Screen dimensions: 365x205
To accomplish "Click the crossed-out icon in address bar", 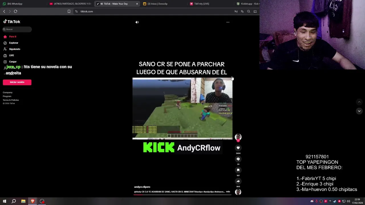I will pyautogui.click(x=236, y=11).
